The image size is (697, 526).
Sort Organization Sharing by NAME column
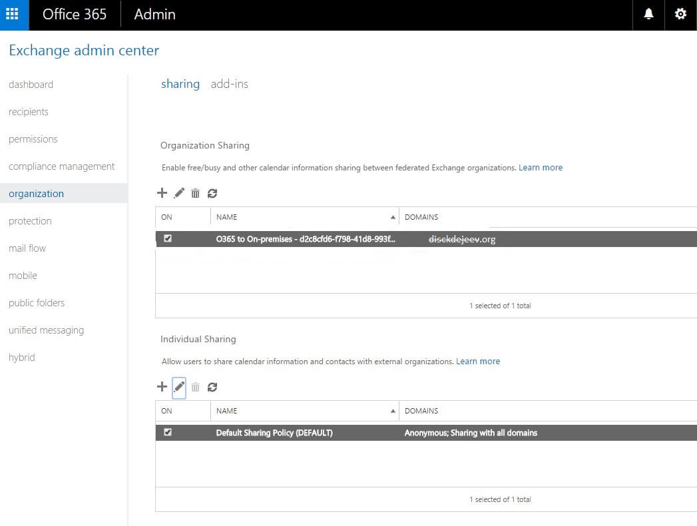[x=304, y=217]
